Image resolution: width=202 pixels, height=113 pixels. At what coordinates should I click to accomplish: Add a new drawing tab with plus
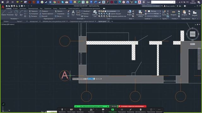[112, 21]
